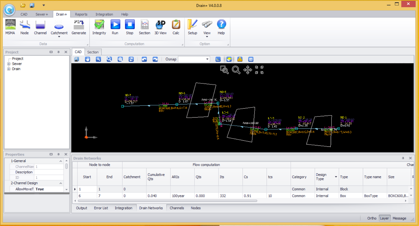
Task: Click the Catchment ribbon icon
Action: tap(59, 25)
